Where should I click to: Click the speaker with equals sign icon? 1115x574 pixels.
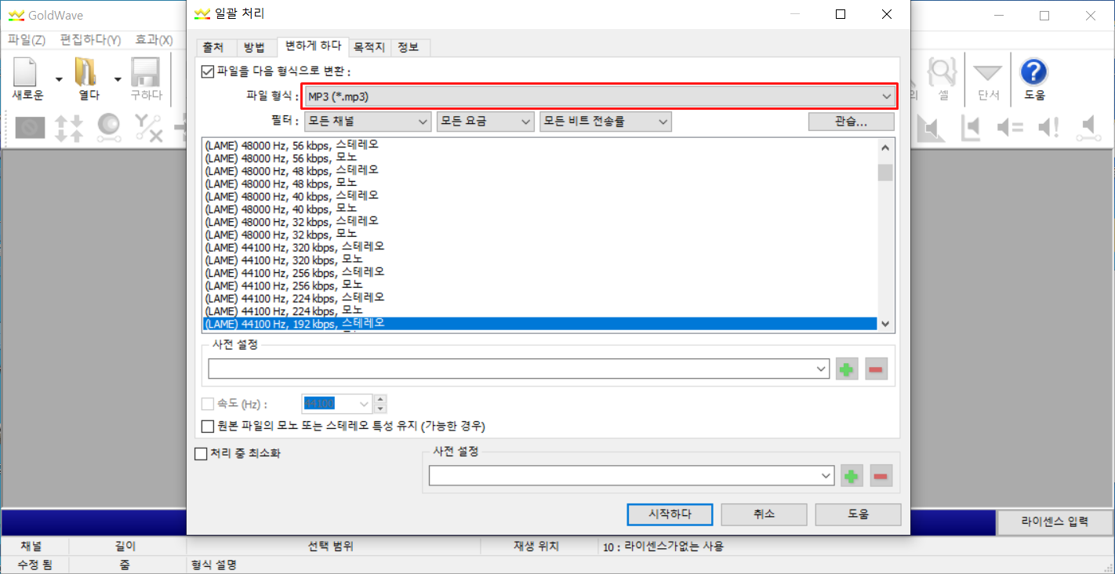point(1010,127)
